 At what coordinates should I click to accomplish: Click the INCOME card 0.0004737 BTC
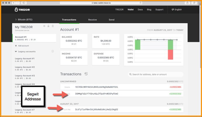click(x=74, y=58)
